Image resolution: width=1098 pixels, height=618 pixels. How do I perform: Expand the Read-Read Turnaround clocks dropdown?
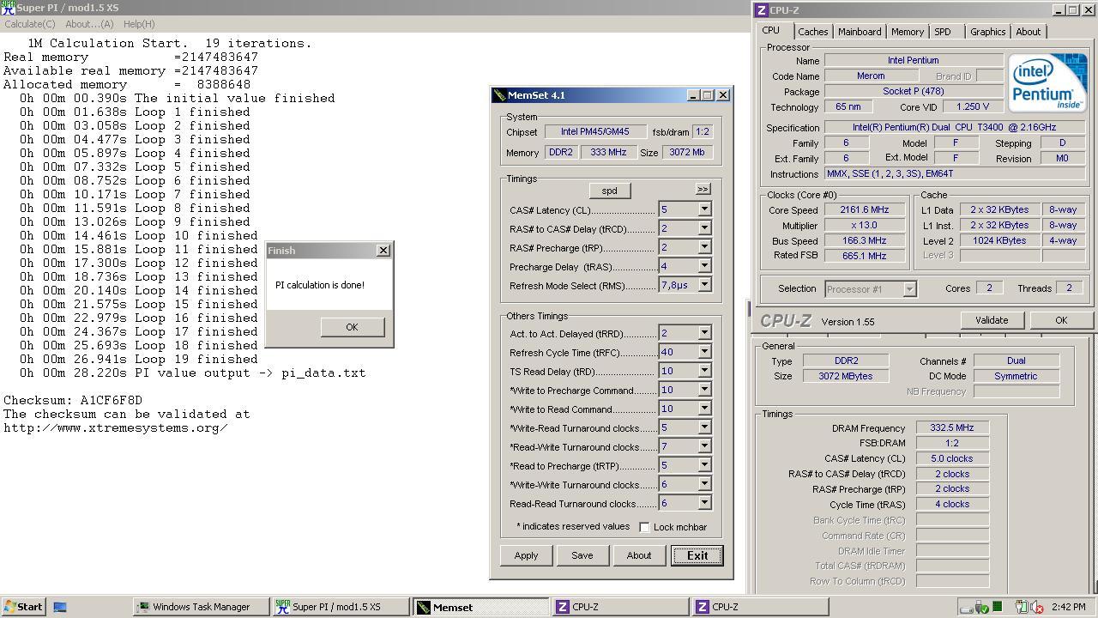pyautogui.click(x=703, y=503)
